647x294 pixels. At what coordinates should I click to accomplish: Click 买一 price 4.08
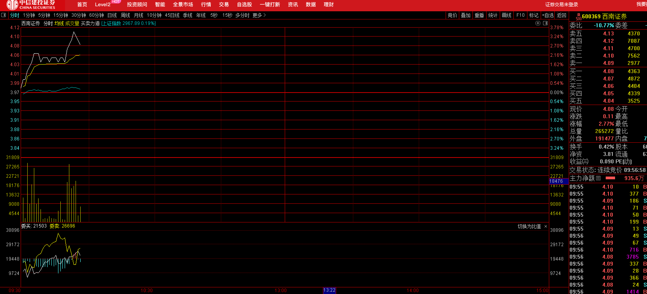point(608,71)
